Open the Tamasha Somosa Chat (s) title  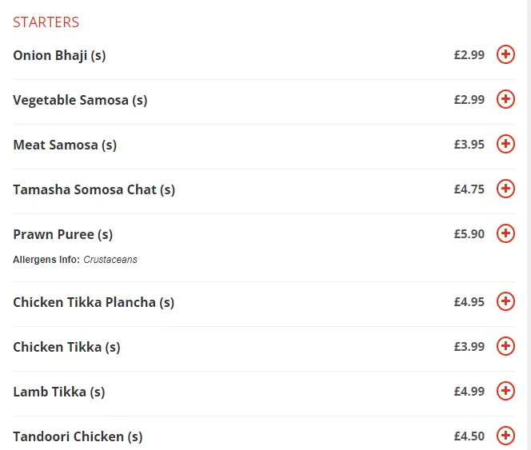pyautogui.click(x=94, y=189)
